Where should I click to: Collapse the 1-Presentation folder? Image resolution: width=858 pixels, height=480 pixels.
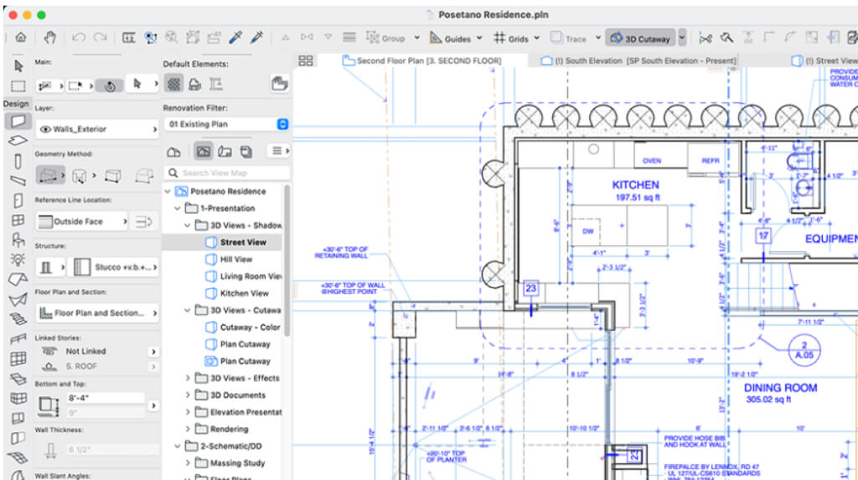(x=177, y=209)
